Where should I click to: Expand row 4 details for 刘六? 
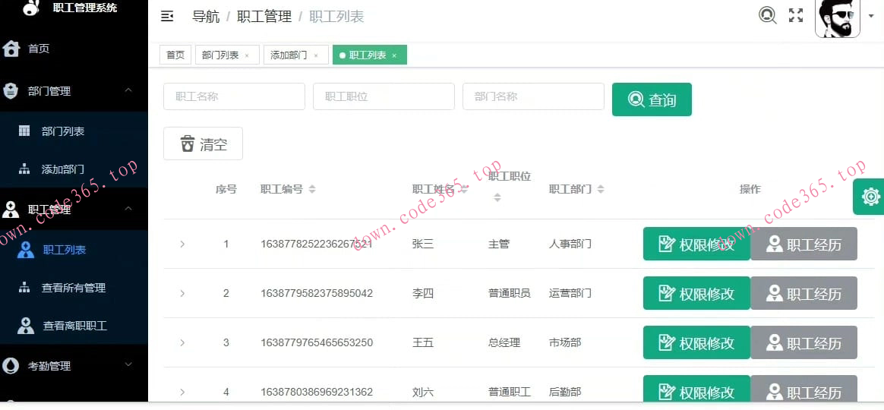click(182, 391)
